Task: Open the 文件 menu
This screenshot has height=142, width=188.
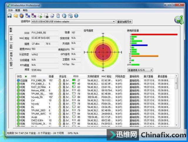Action: click(10, 10)
